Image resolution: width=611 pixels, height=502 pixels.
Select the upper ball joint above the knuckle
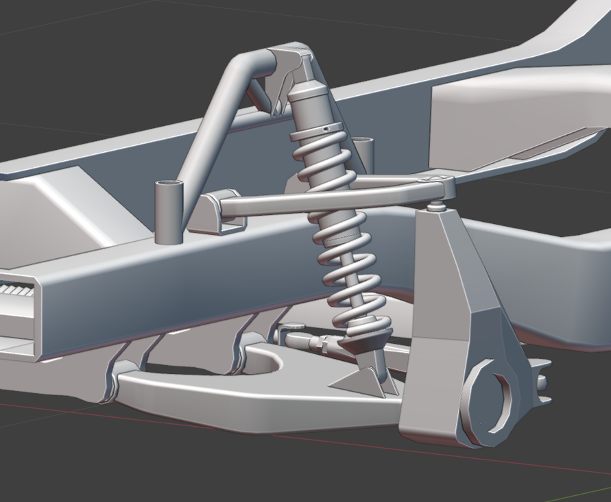[x=438, y=205]
